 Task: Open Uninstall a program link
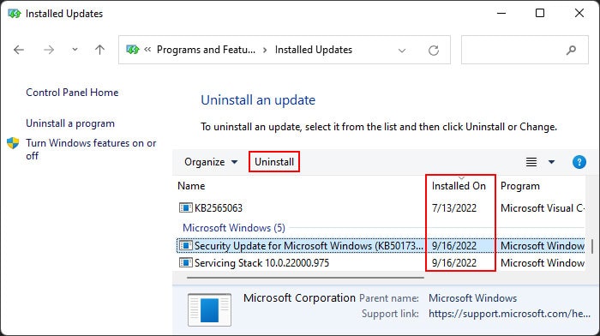point(70,123)
